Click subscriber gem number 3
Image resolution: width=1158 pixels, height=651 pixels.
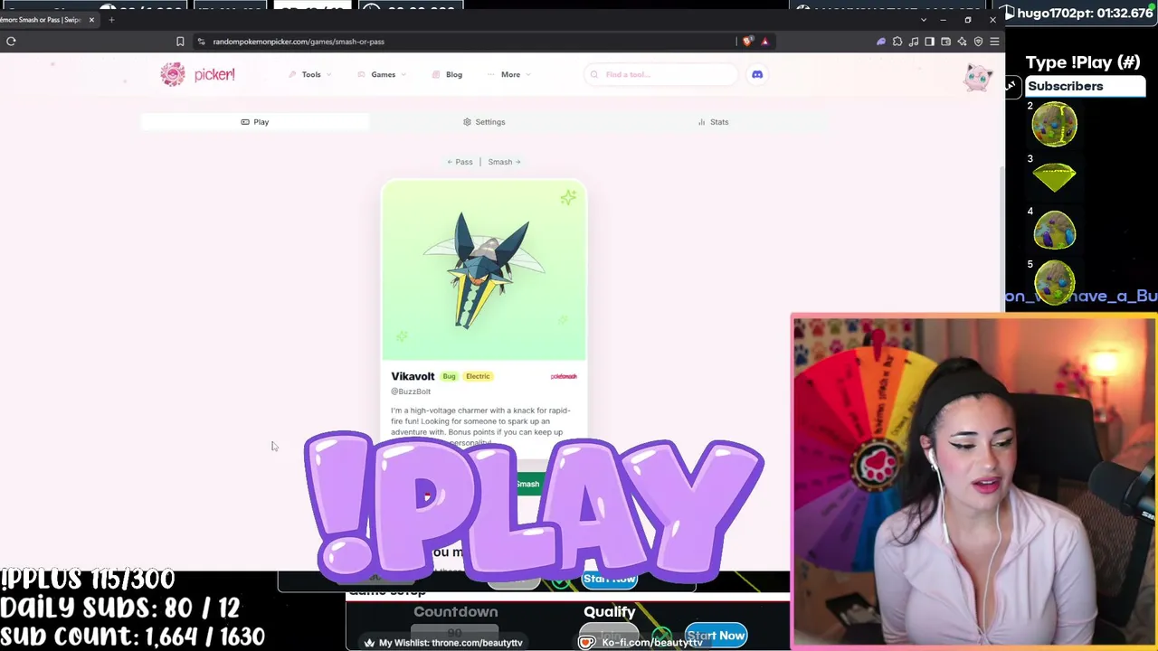click(1055, 177)
